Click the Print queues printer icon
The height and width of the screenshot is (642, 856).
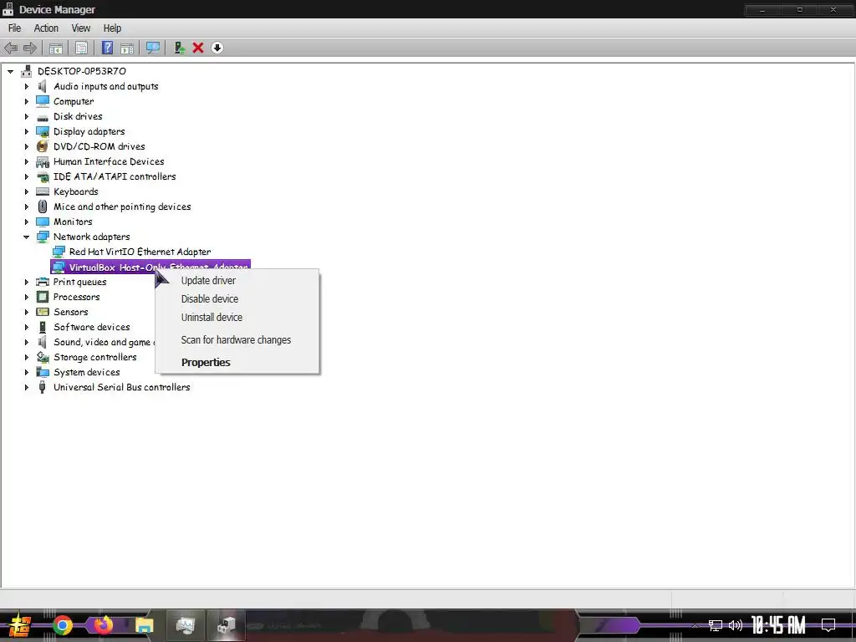[43, 283]
